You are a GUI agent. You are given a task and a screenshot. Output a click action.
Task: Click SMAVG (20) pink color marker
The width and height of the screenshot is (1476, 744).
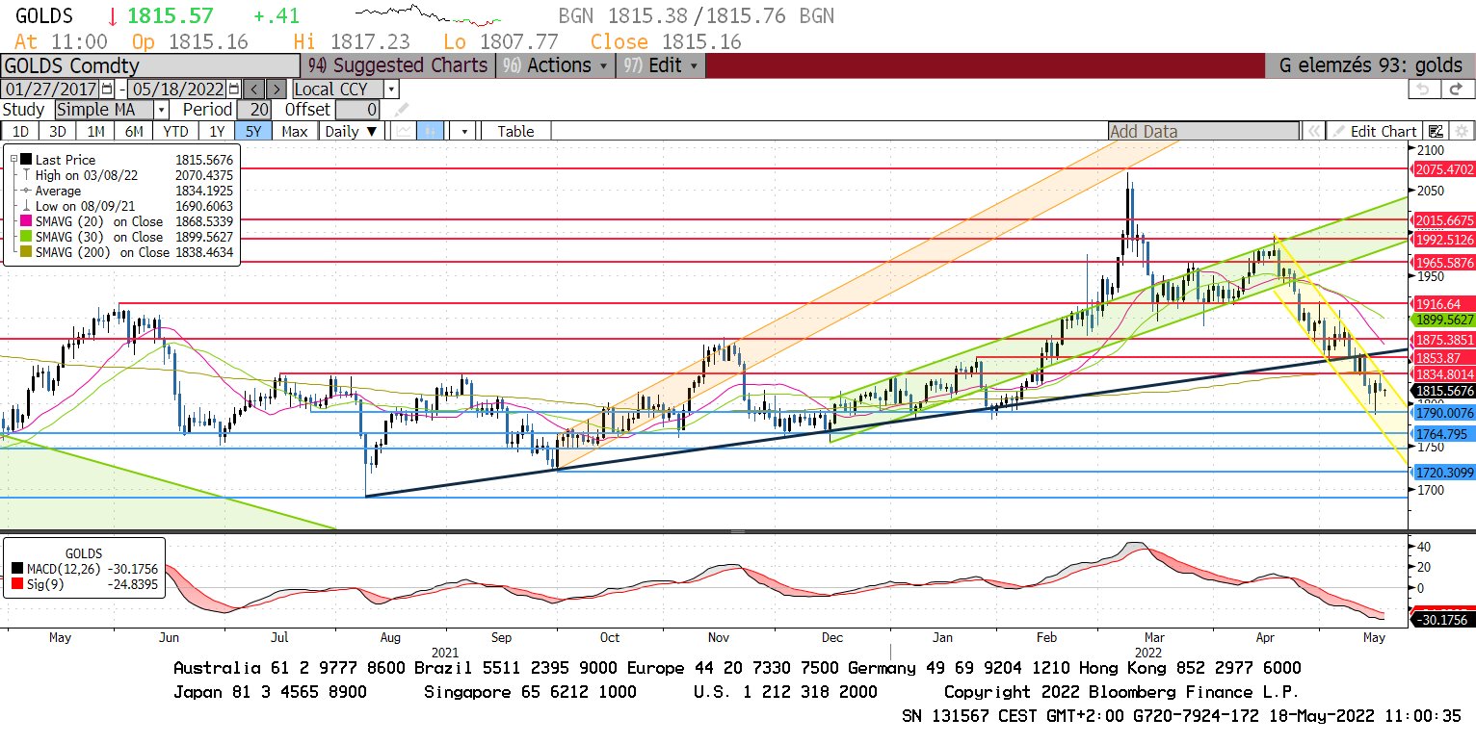coord(25,221)
